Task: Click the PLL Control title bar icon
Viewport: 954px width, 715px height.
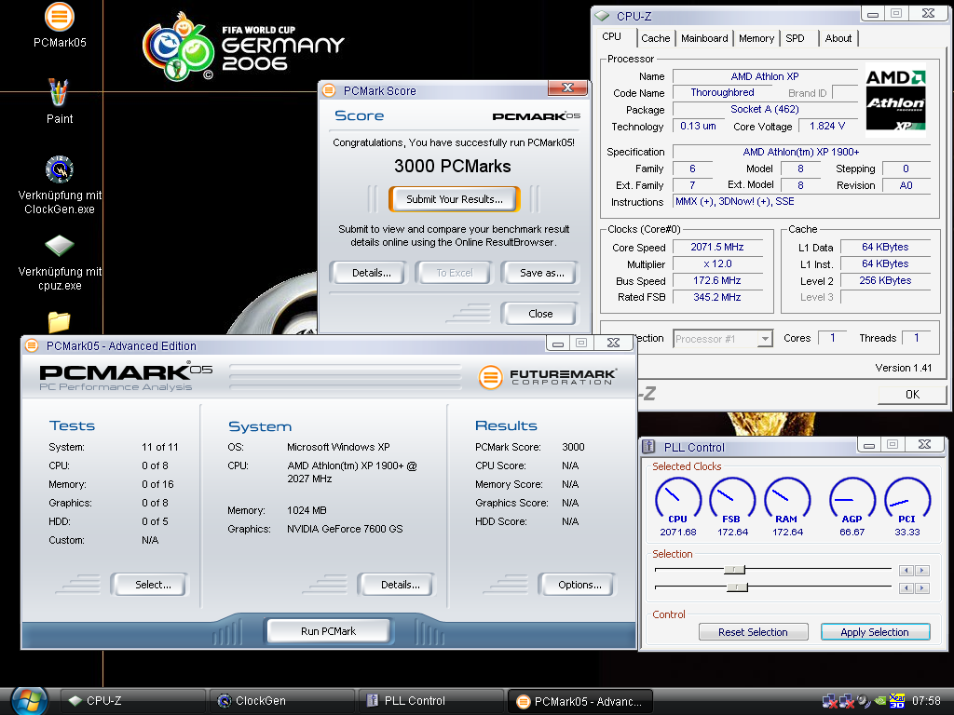Action: [649, 447]
